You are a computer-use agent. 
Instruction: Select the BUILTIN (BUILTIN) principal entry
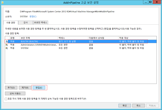29,41
